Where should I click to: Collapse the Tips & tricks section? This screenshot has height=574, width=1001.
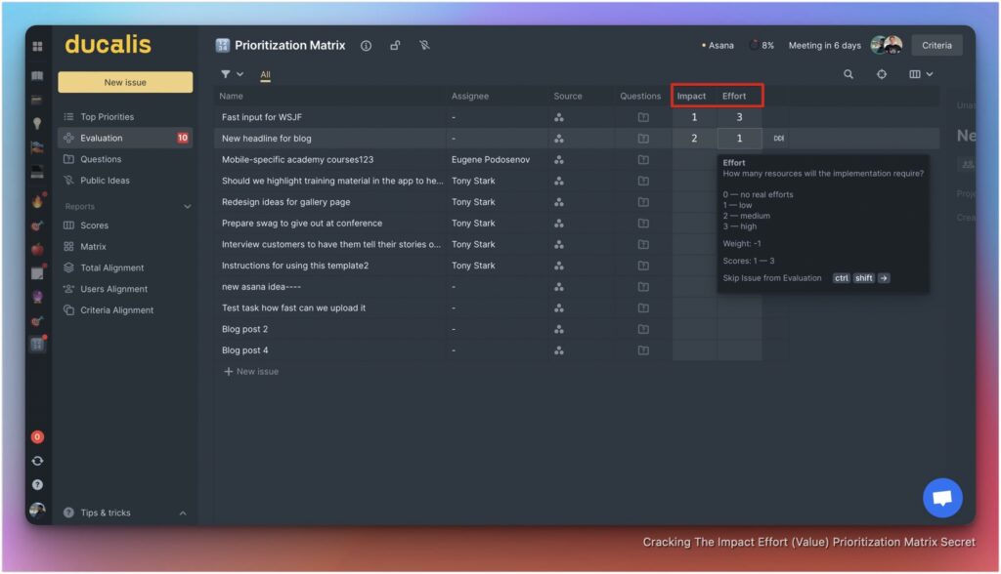point(182,512)
